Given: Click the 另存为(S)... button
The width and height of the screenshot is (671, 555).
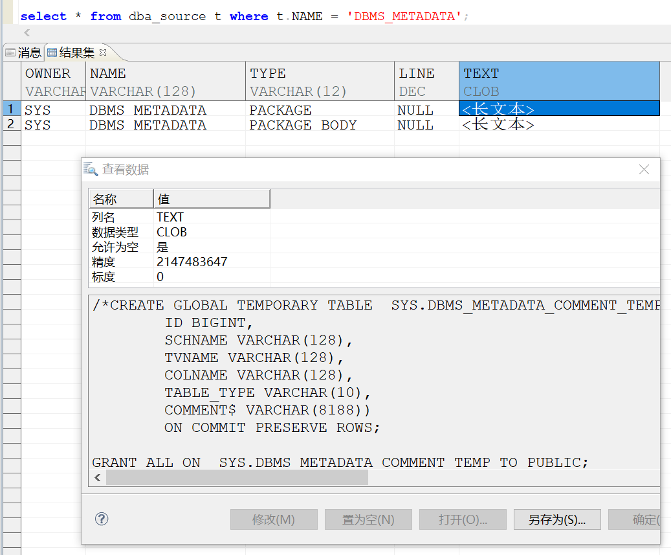Looking at the screenshot, I should pyautogui.click(x=556, y=519).
